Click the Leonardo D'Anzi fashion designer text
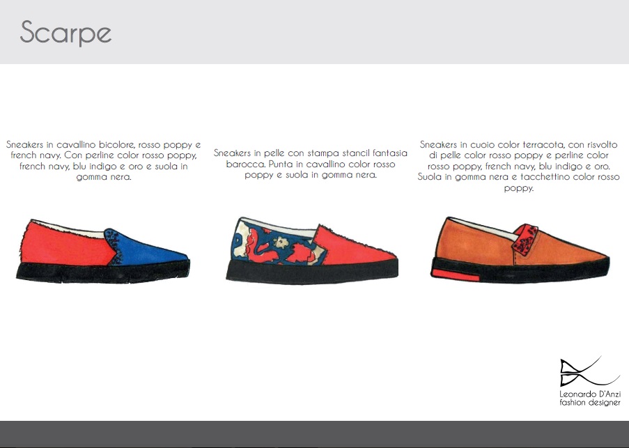Viewport: 629px width, 448px height. tap(590, 399)
